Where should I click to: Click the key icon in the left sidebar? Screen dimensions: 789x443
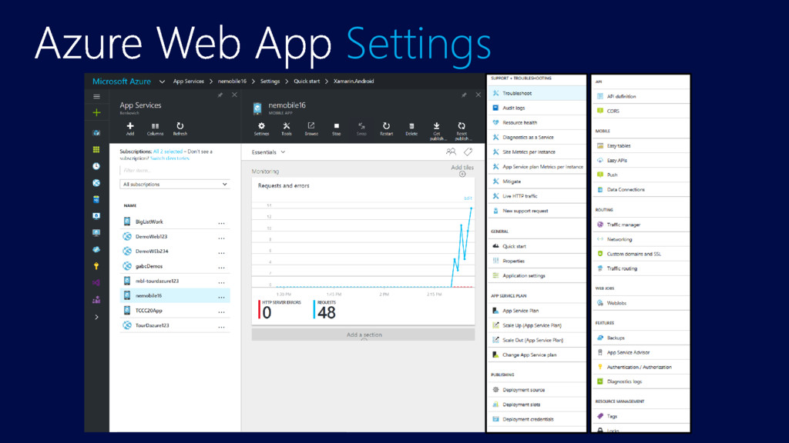[96, 266]
